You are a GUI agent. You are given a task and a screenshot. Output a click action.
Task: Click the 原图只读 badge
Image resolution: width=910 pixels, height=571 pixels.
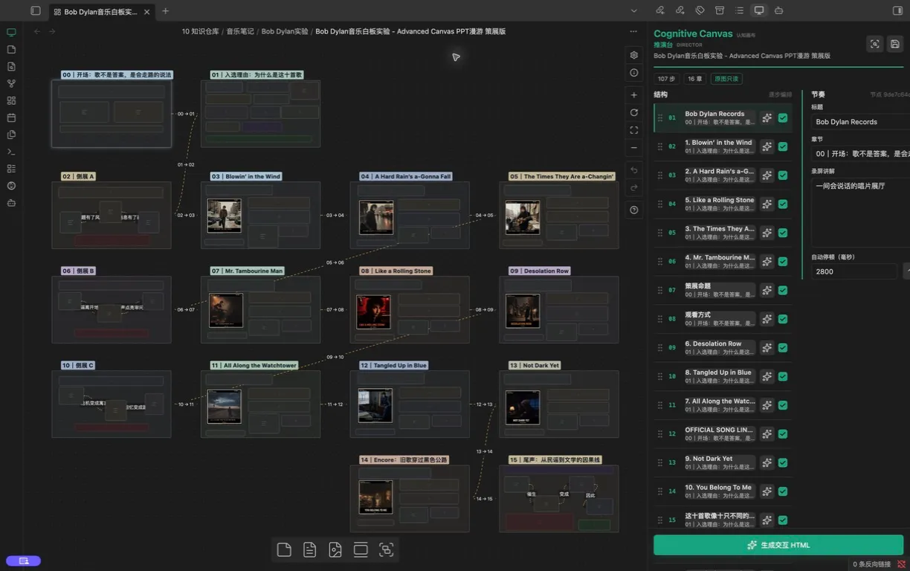[726, 79]
